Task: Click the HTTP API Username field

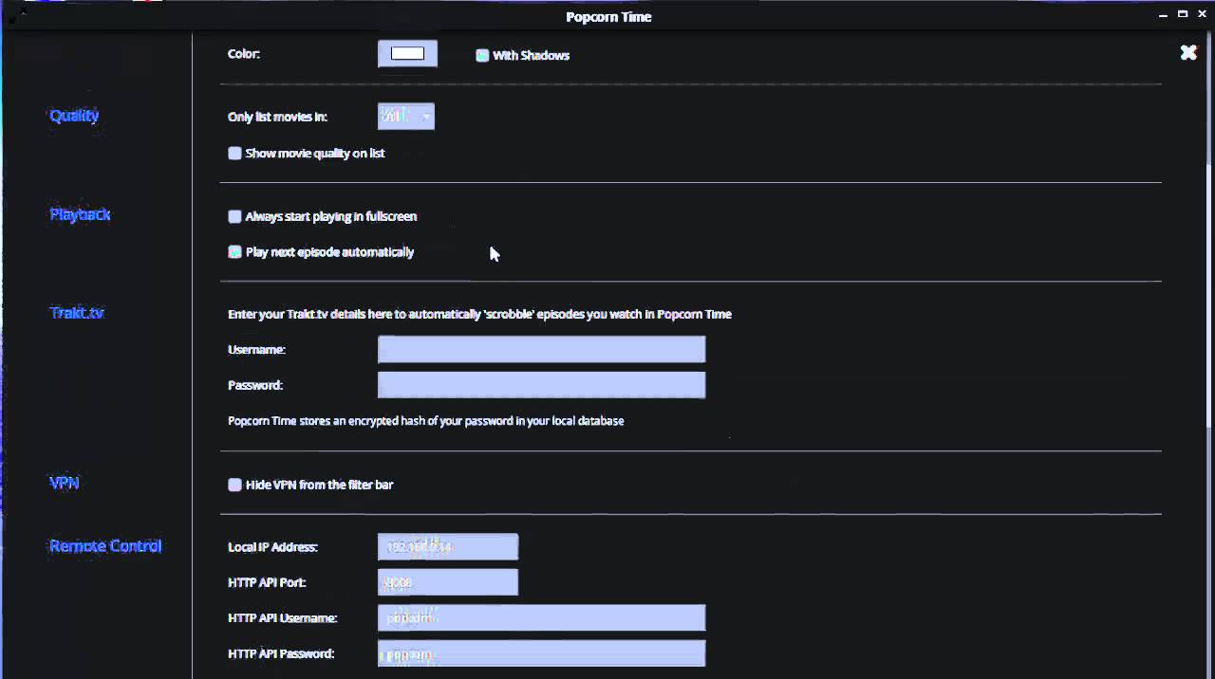Action: point(541,618)
